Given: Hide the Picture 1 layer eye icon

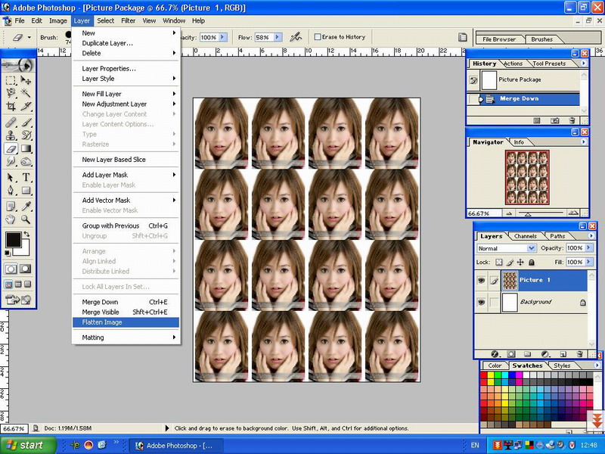Looking at the screenshot, I should 481,280.
